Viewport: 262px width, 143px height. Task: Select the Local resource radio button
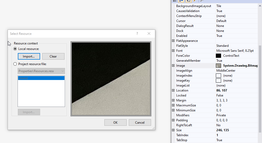15,49
